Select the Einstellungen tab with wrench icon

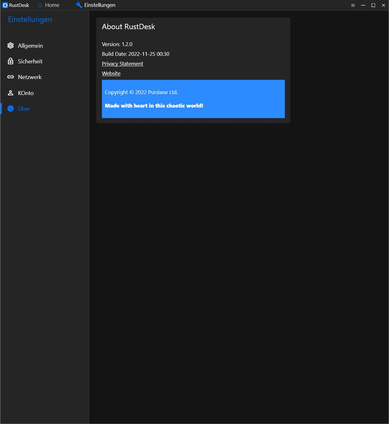click(x=96, y=5)
